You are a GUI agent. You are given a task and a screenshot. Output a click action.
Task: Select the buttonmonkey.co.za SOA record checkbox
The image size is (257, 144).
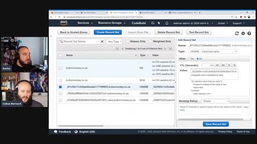tap(60, 80)
